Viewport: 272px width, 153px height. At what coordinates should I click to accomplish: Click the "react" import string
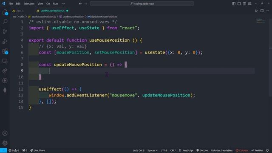click(128, 28)
